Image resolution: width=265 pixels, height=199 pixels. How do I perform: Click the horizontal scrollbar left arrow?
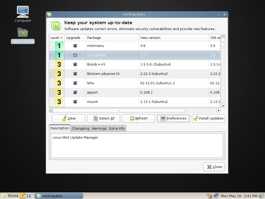[x=51, y=110]
